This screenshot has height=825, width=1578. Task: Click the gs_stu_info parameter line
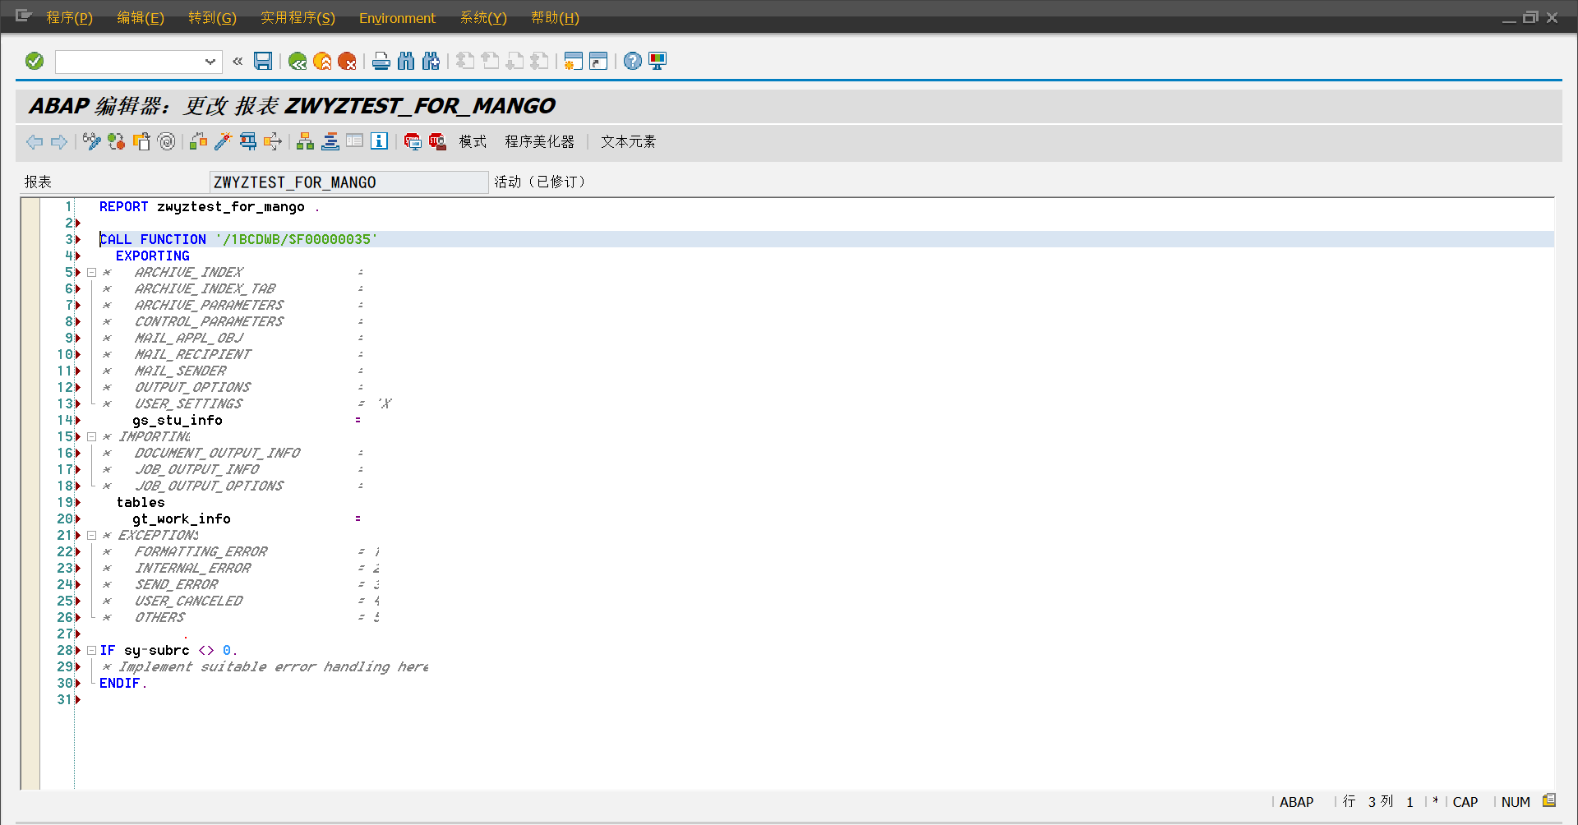click(178, 420)
